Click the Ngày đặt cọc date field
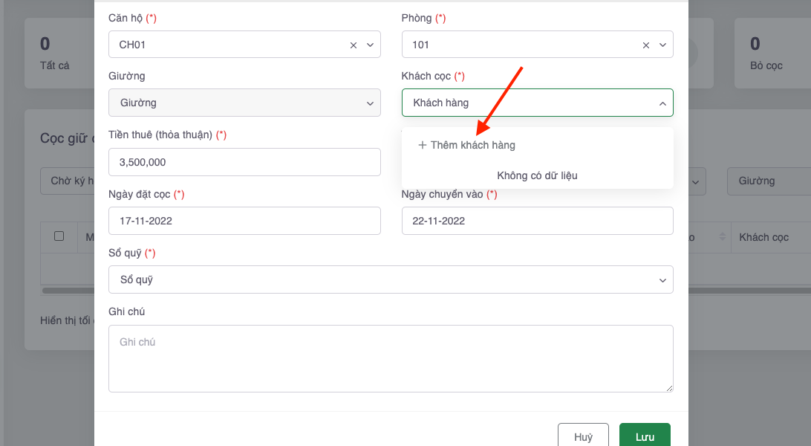 [244, 221]
